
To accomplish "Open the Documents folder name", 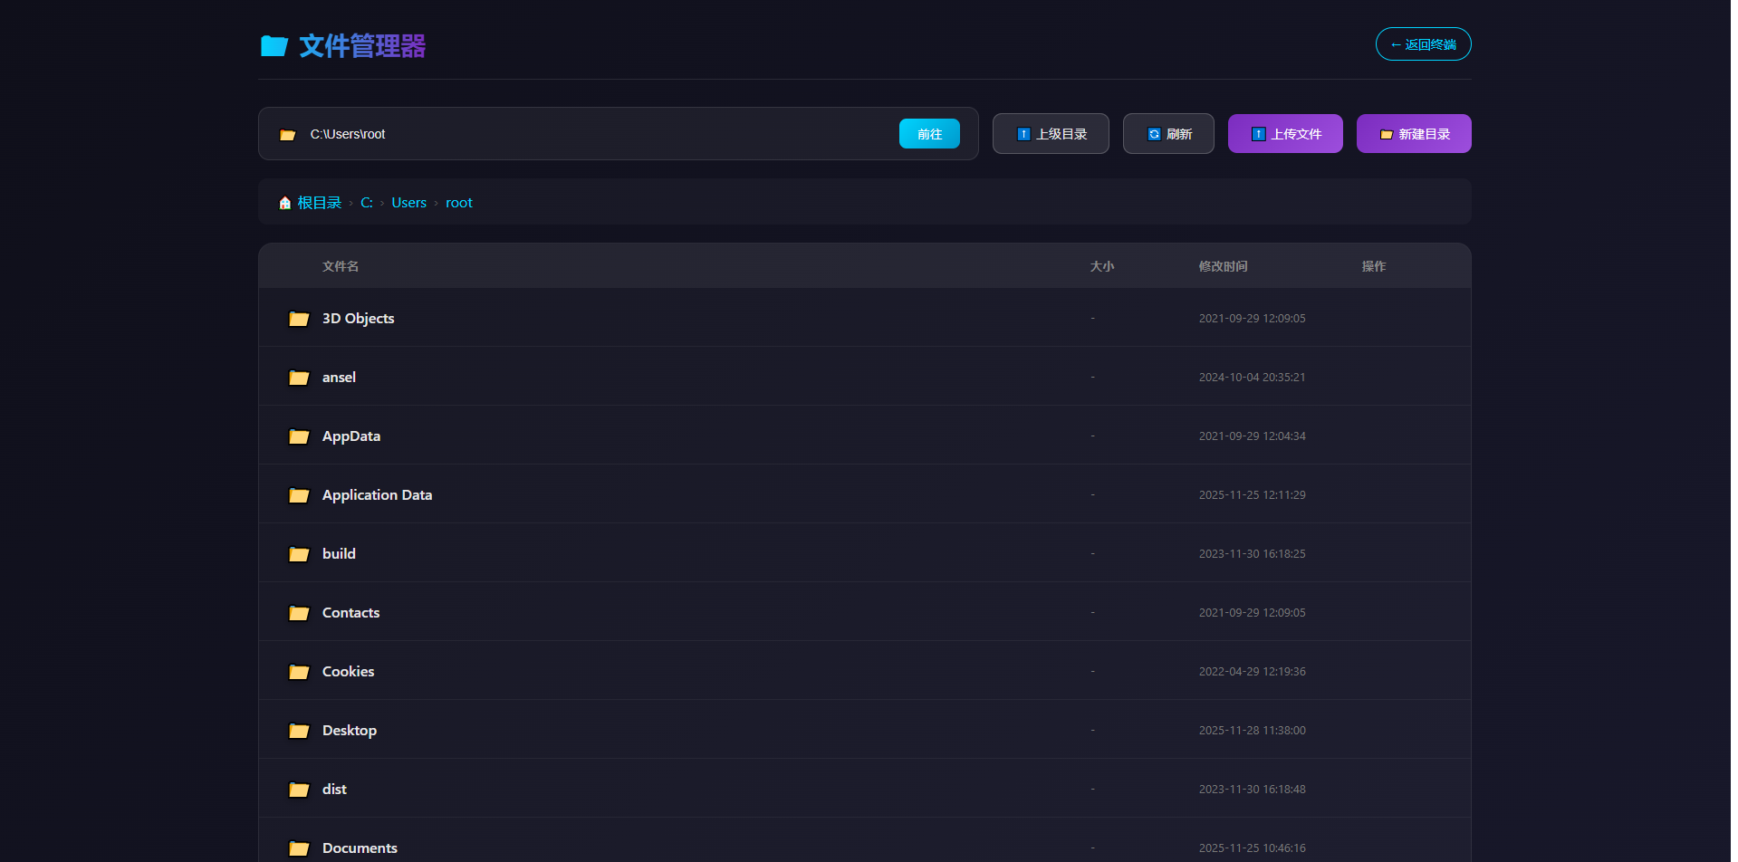I will pos(360,848).
